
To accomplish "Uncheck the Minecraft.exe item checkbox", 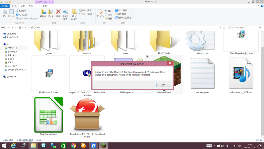I will [147, 57].
